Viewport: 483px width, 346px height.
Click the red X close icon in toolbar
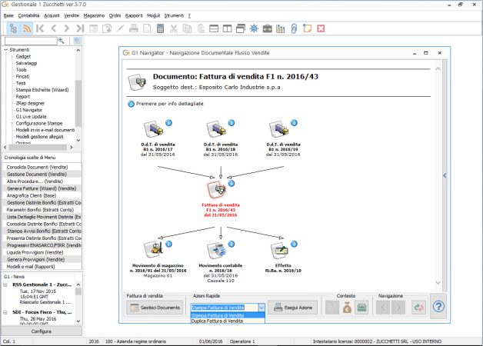pos(321,28)
